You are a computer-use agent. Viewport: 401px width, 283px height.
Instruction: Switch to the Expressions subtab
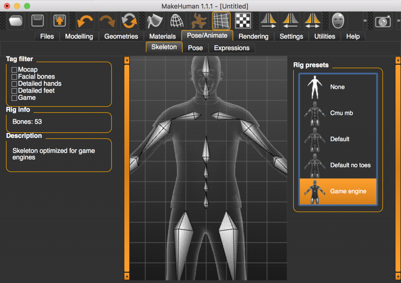pyautogui.click(x=231, y=48)
